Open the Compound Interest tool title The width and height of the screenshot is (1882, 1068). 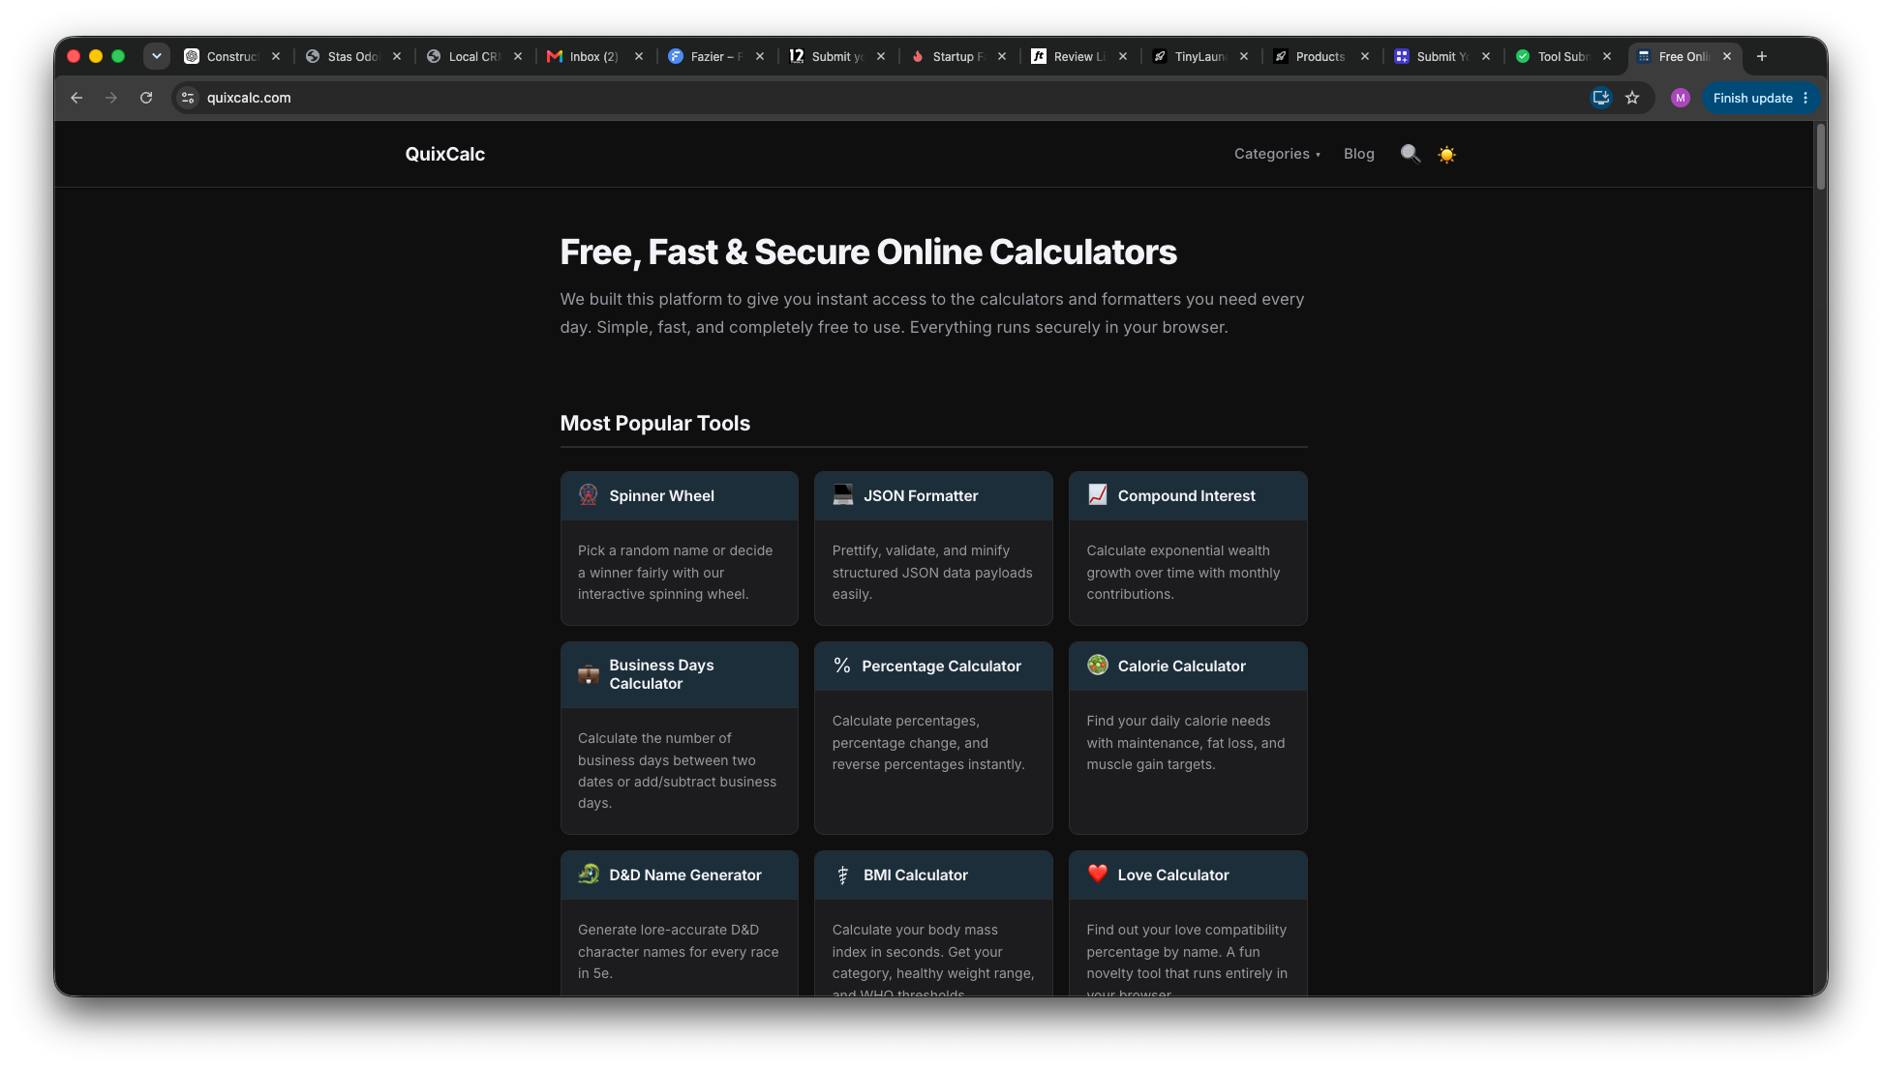click(1187, 495)
